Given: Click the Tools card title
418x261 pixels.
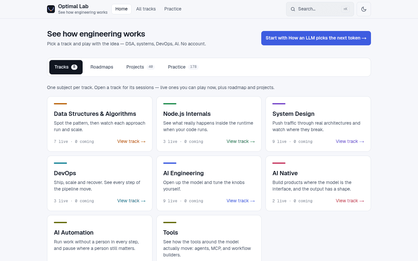Looking at the screenshot, I should click(x=170, y=233).
